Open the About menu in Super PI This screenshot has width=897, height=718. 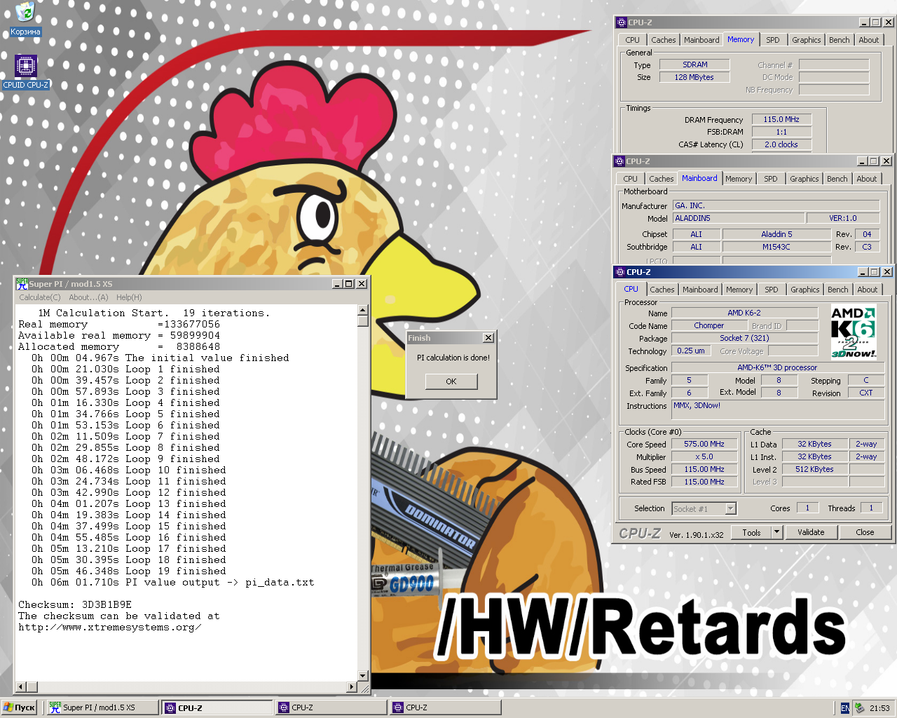coord(88,297)
